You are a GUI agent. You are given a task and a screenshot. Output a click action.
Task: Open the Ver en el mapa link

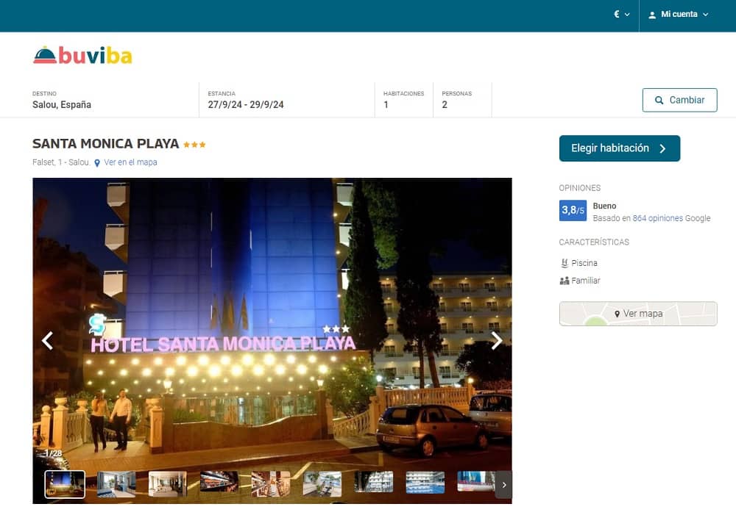click(x=130, y=162)
